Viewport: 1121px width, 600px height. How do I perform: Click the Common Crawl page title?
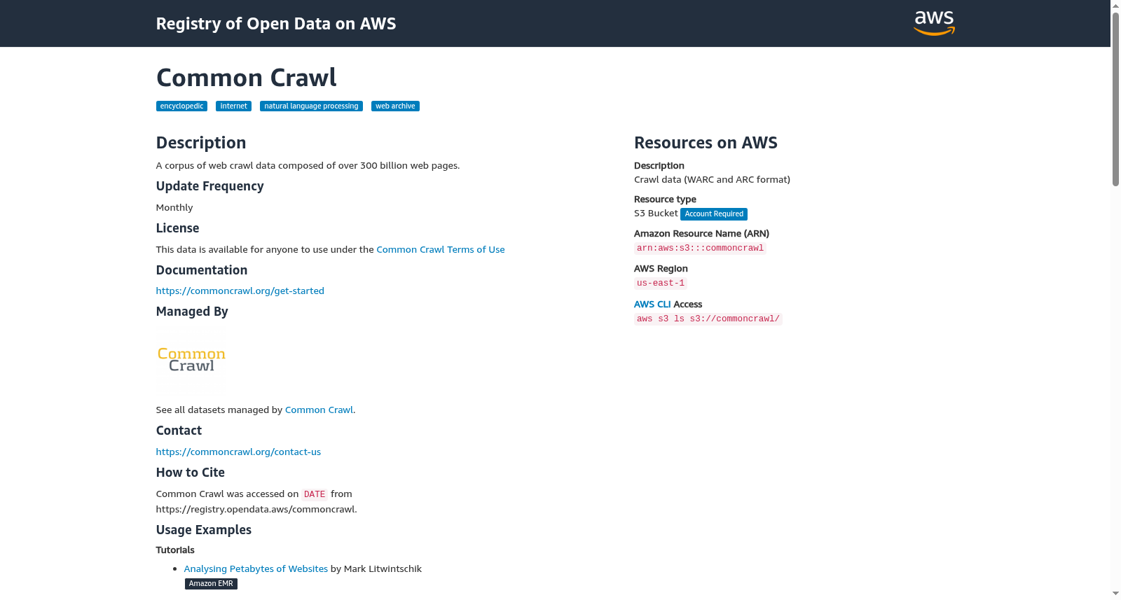tap(247, 77)
